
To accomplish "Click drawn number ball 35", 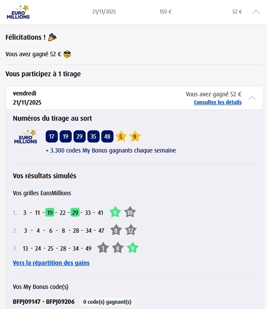I will click(x=93, y=136).
